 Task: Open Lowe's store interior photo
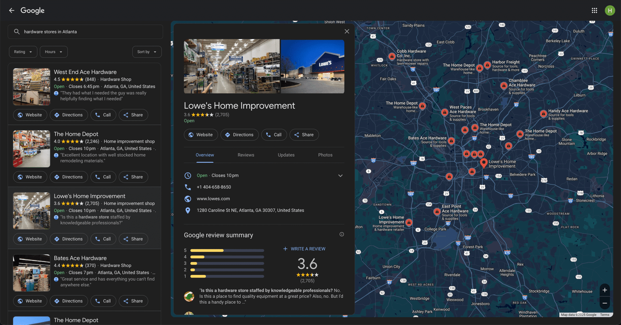tap(232, 66)
